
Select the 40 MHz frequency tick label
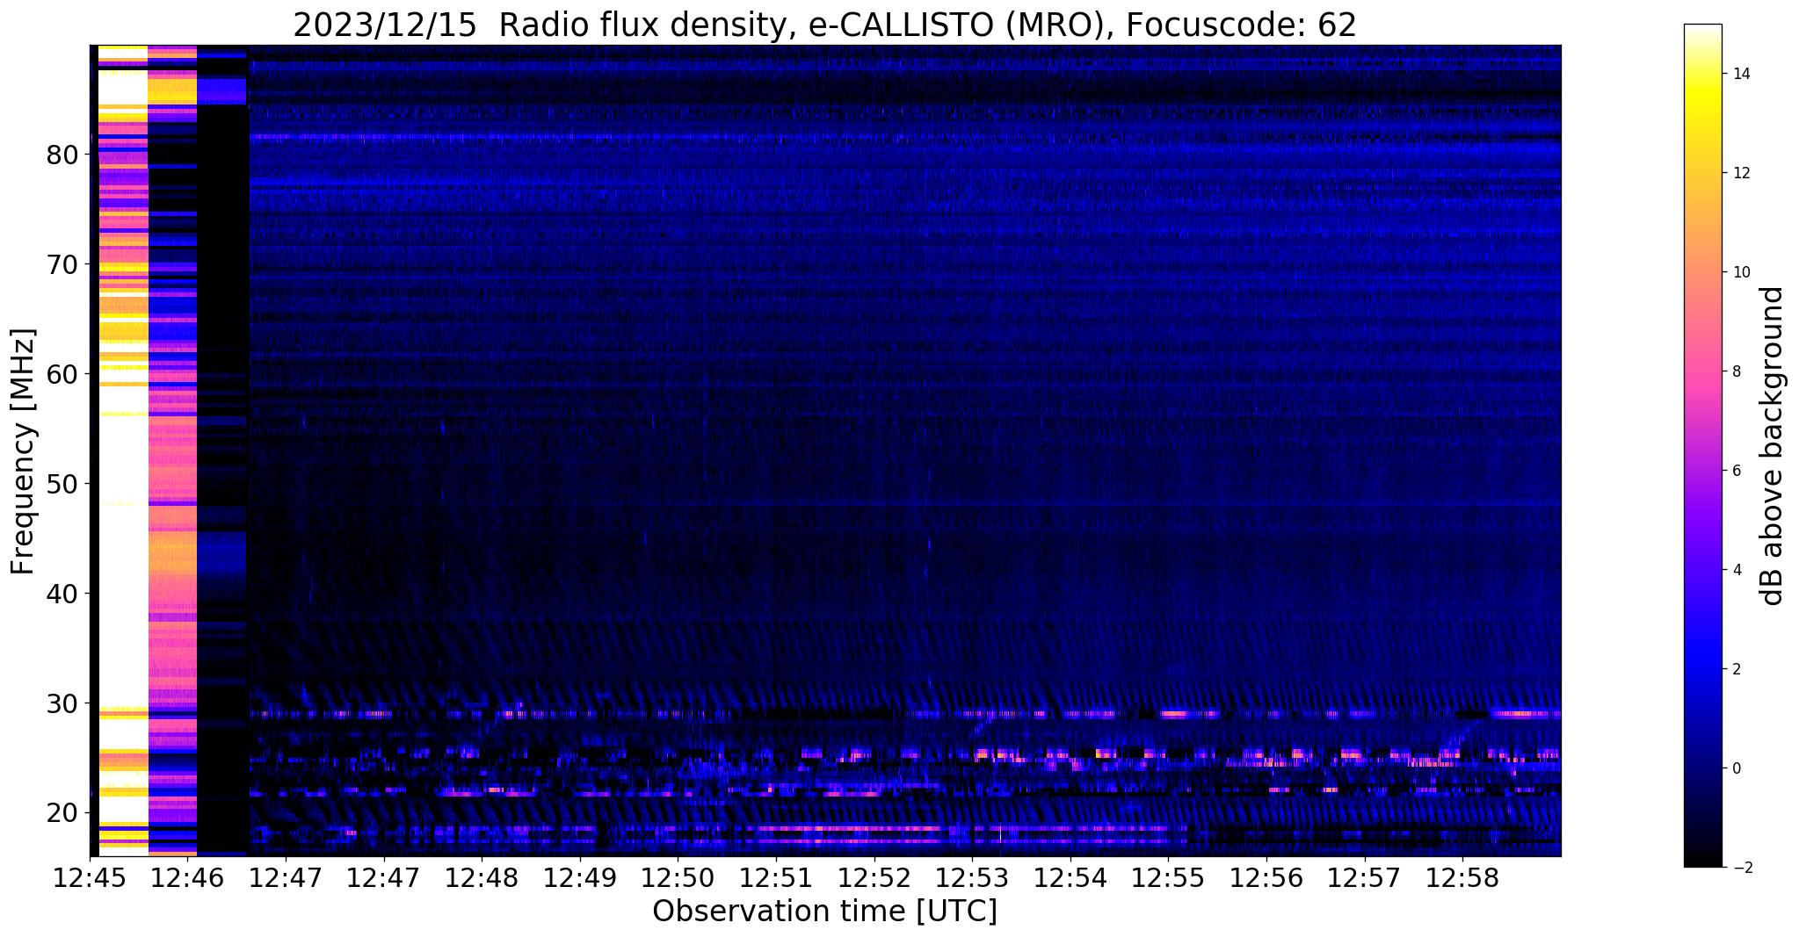[x=62, y=594]
